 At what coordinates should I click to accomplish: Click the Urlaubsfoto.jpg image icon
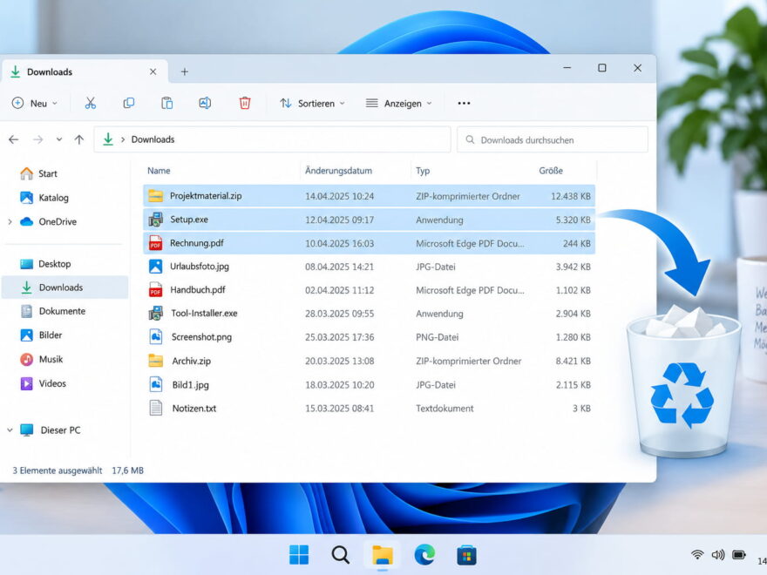(155, 267)
